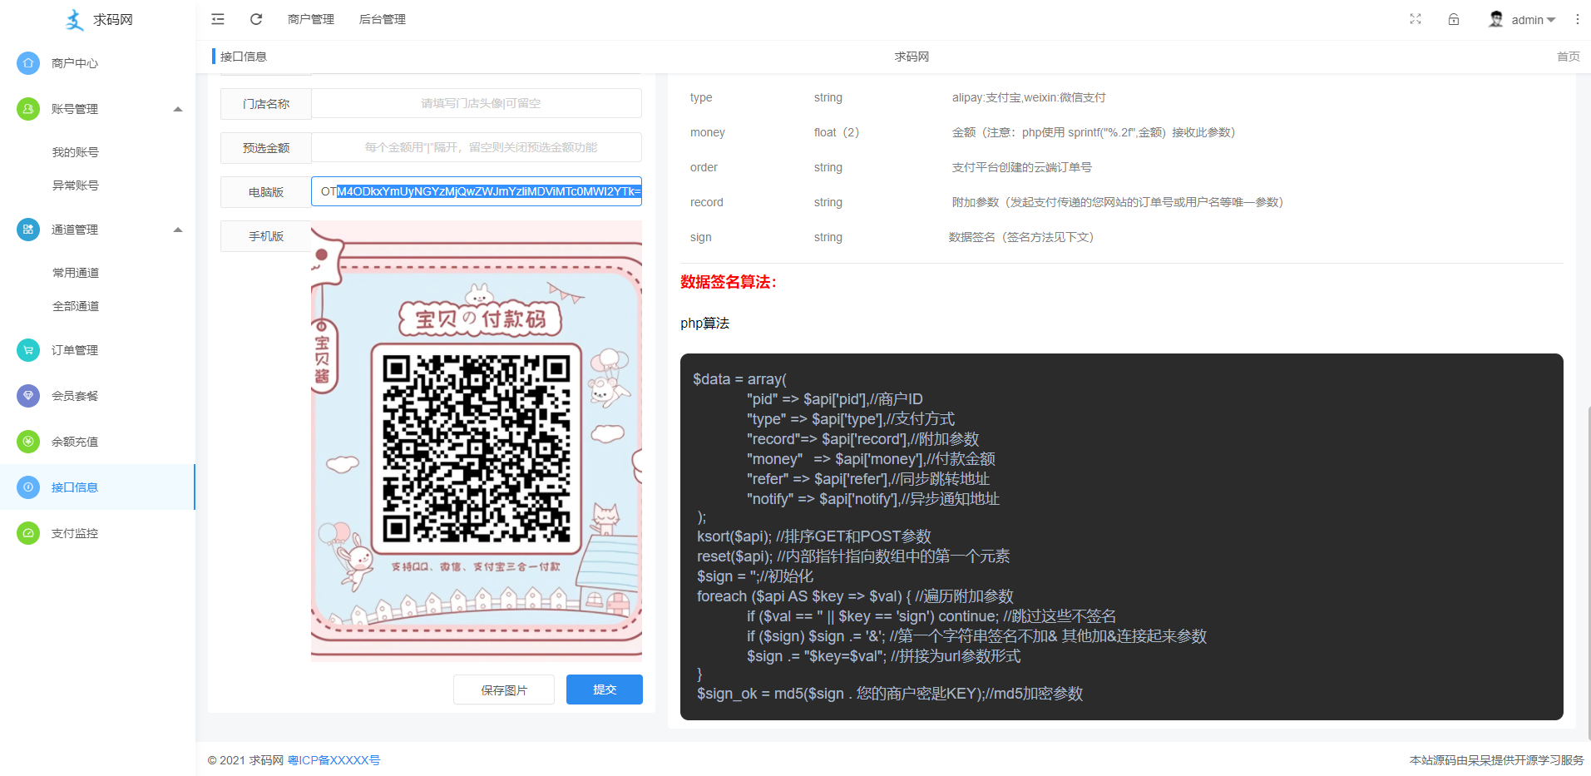Open 全部通道 submenu item
1591x776 pixels.
pos(76,306)
